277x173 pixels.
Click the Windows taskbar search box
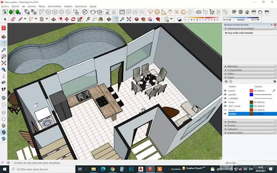(x=42, y=169)
